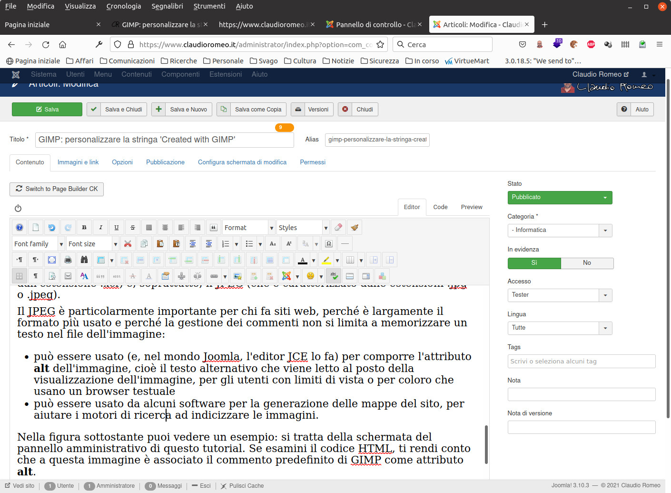Set In evidenza to Sì
The width and height of the screenshot is (671, 493).
click(534, 263)
